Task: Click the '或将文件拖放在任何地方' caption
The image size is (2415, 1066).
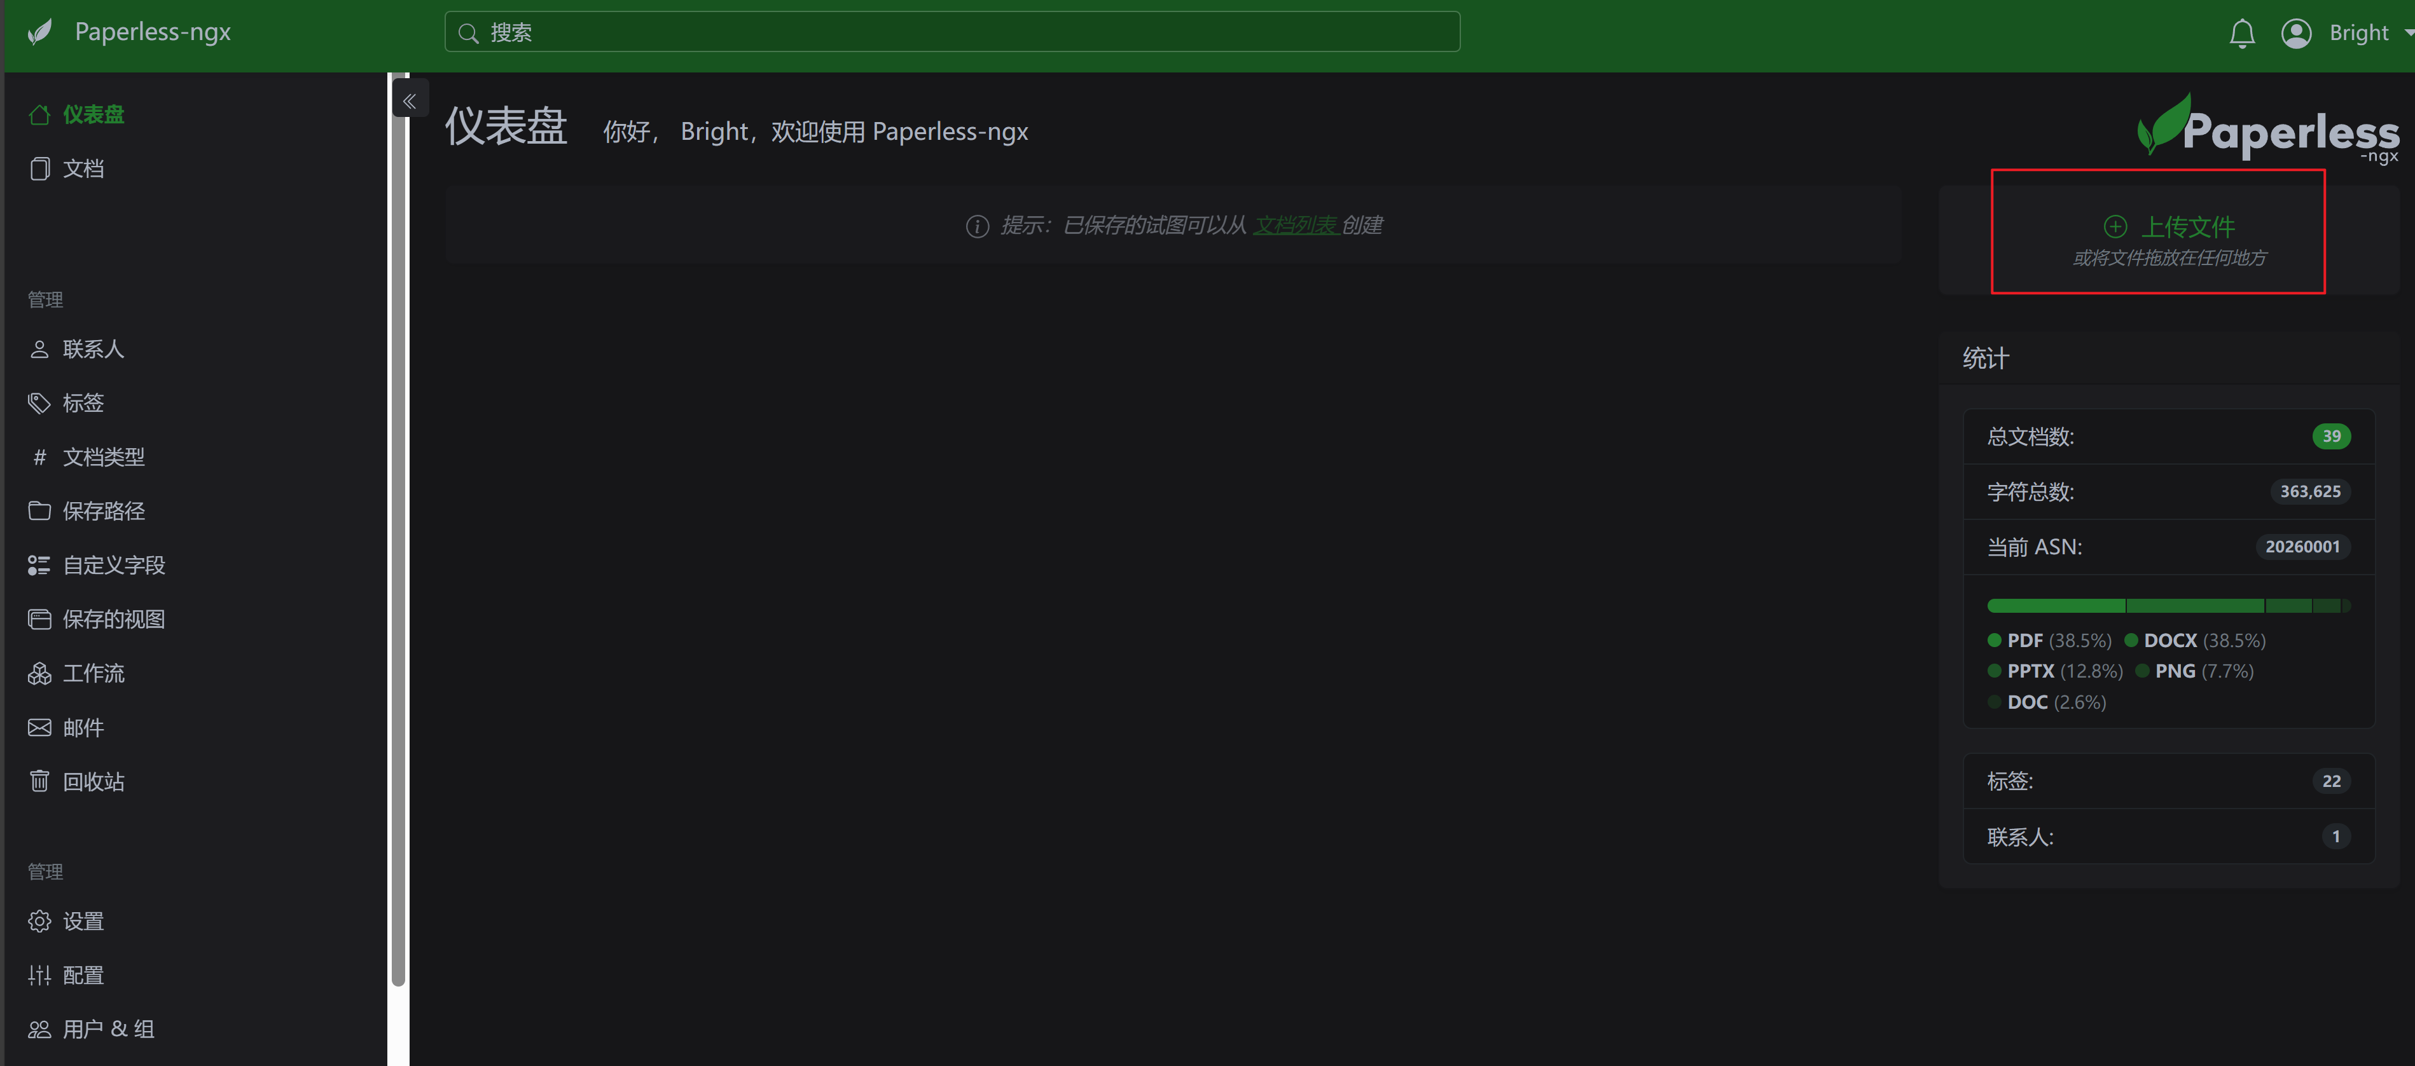Action: coord(2169,257)
